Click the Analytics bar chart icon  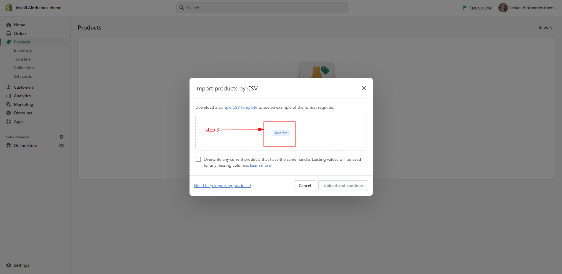(x=9, y=96)
